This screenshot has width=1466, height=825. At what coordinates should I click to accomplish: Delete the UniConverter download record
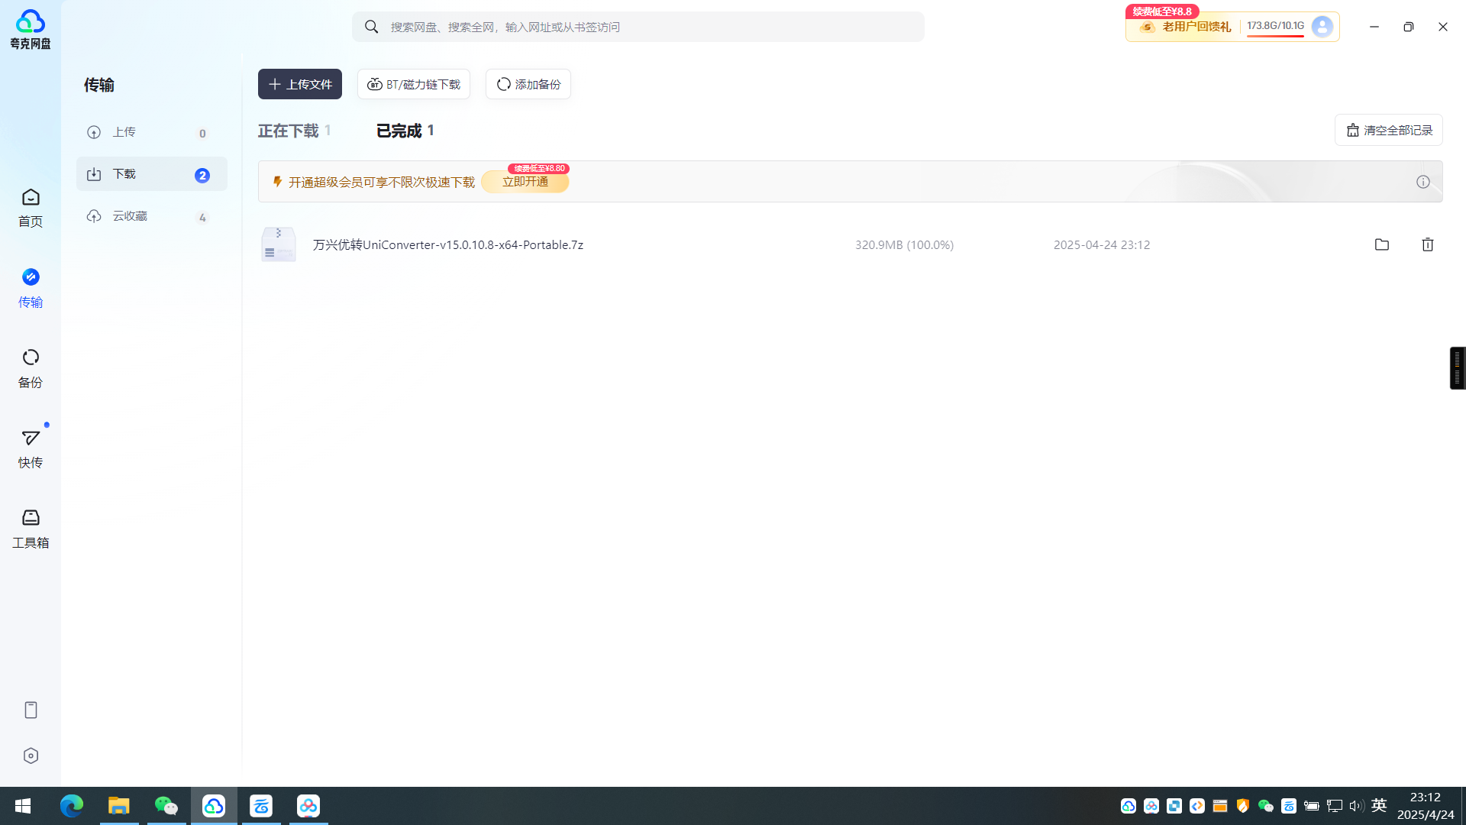1428,244
